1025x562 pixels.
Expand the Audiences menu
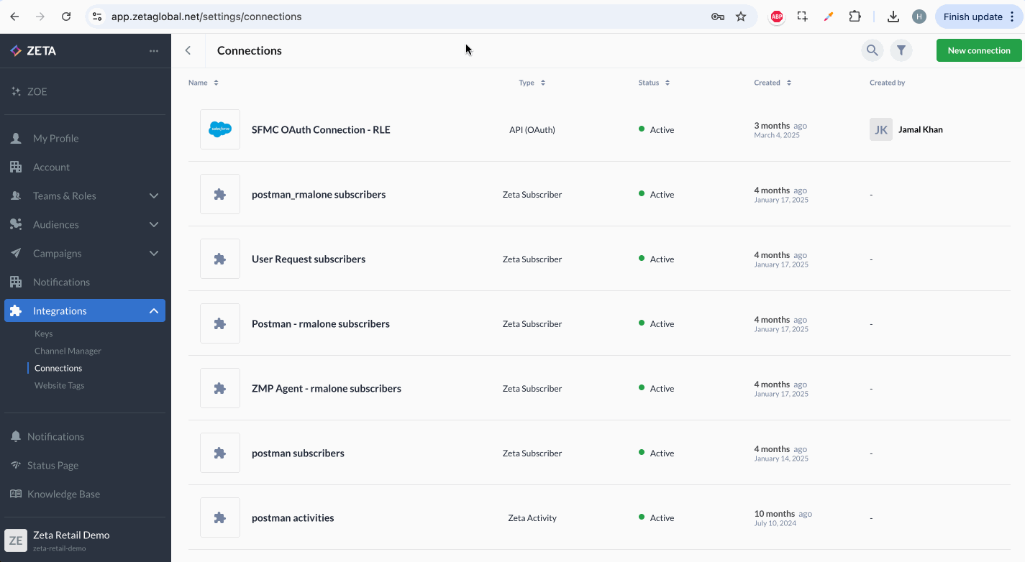click(153, 224)
